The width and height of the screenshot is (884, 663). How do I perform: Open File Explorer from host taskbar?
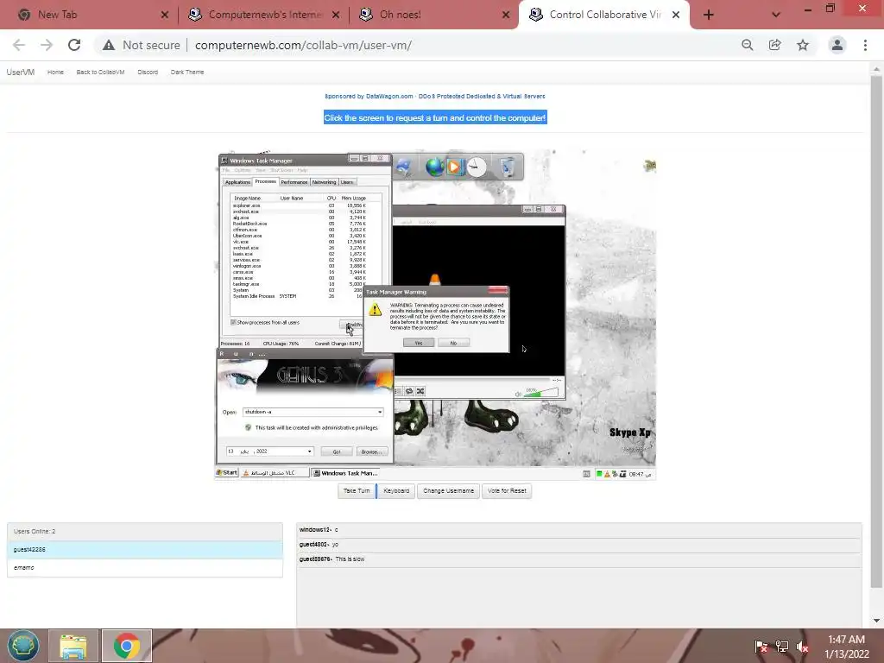click(x=74, y=646)
